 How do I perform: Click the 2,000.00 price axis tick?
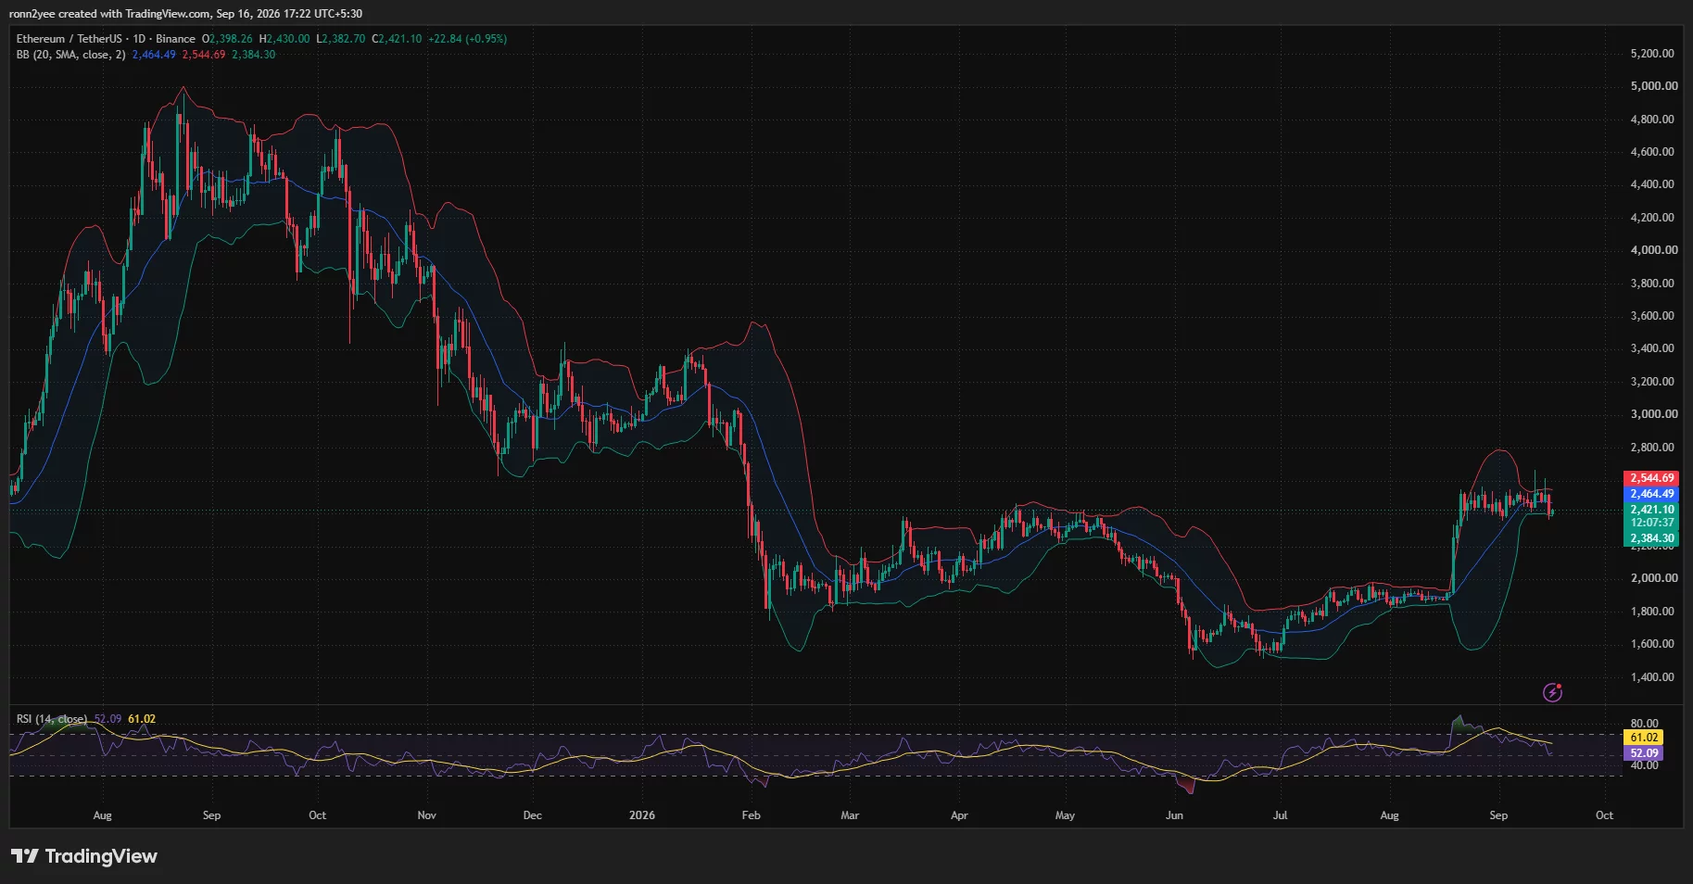[x=1654, y=578]
